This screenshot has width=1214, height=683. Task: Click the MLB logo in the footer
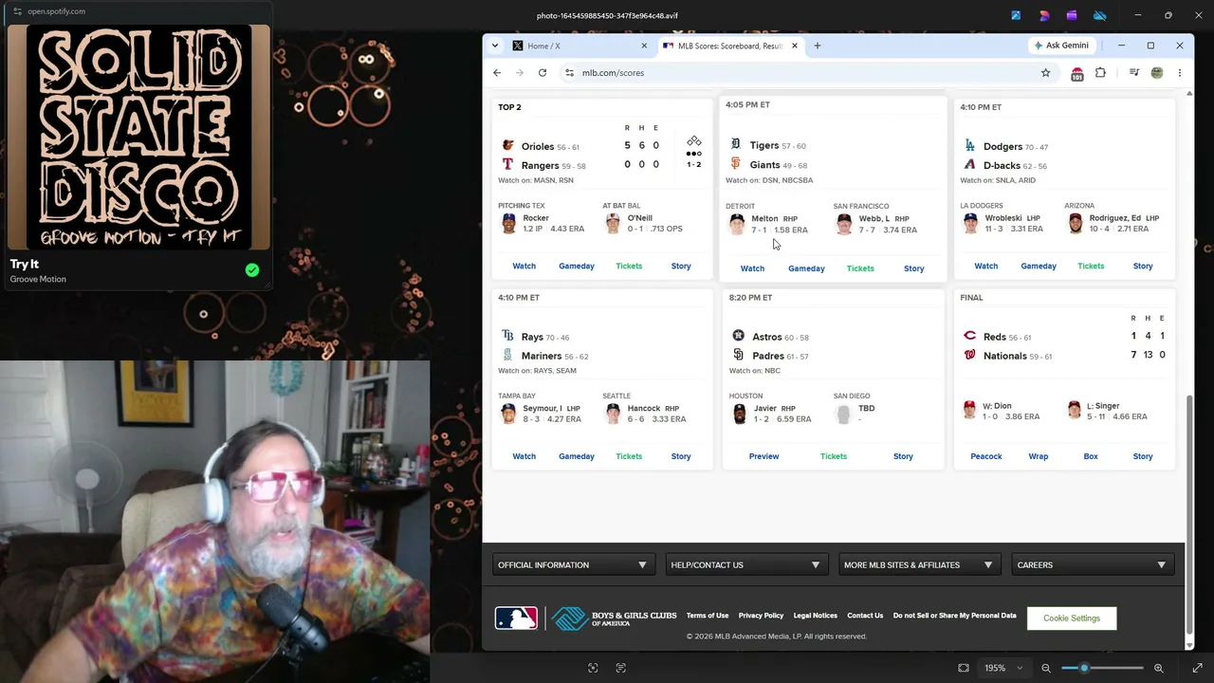[516, 618]
